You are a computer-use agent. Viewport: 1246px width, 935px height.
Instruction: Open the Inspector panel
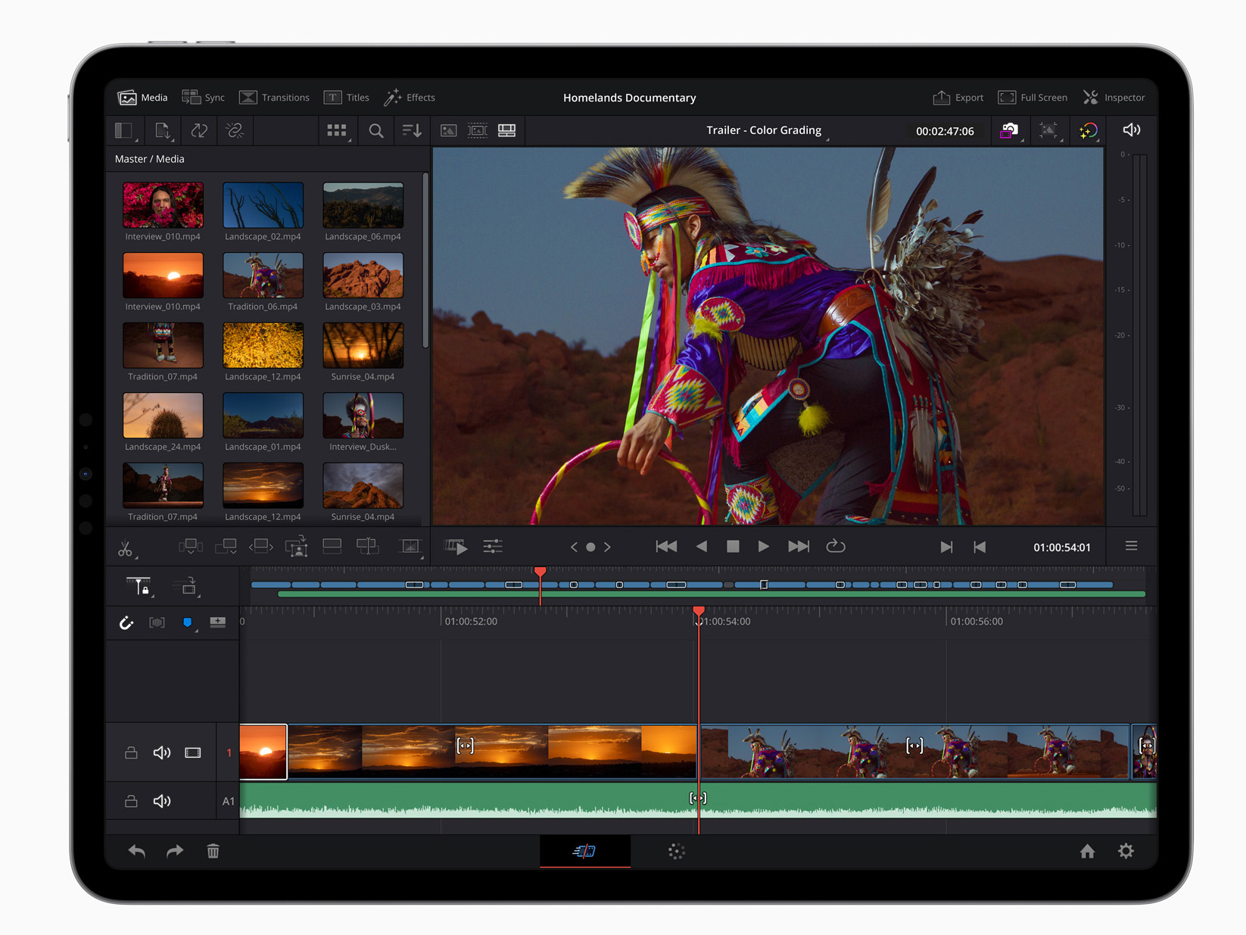tap(1114, 98)
